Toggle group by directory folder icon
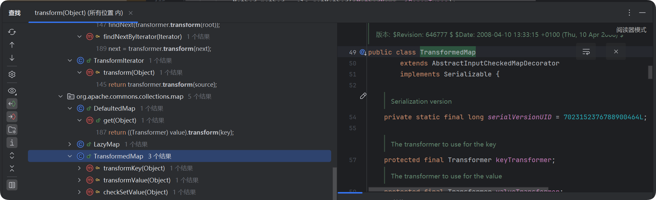656x200 pixels. coord(12,130)
